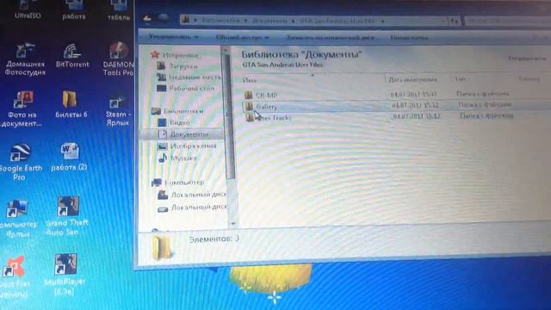
Task: Sort files by the Имя column header
Action: (313, 80)
